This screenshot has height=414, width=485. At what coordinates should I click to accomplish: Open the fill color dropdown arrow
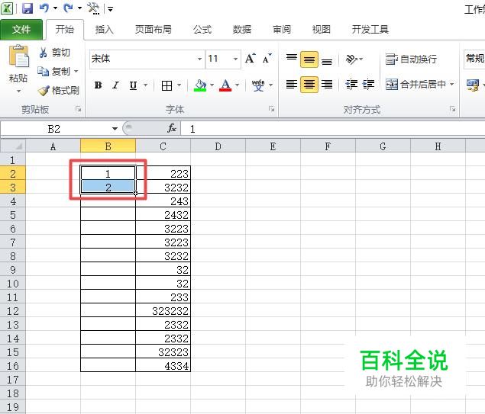point(212,85)
